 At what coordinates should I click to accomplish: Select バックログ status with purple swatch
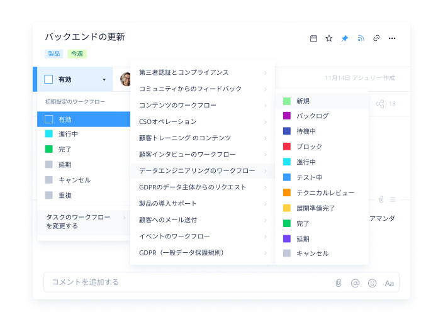pos(322,116)
